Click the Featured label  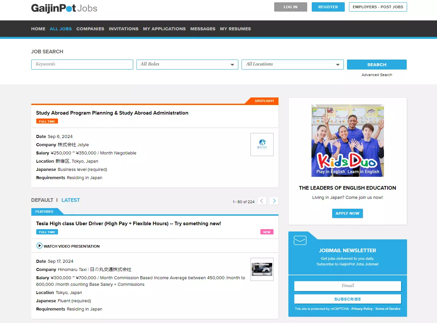click(44, 212)
